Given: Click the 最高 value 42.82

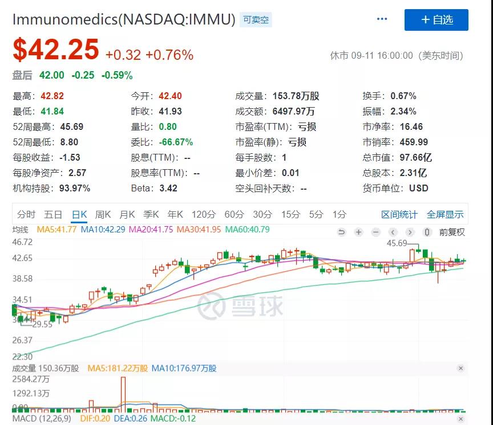Looking at the screenshot, I should tap(52, 96).
